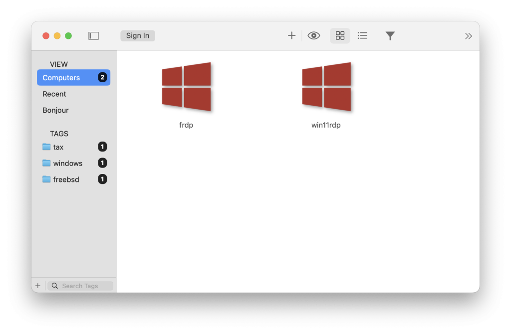Switch to list view
The width and height of the screenshot is (511, 334).
[362, 35]
